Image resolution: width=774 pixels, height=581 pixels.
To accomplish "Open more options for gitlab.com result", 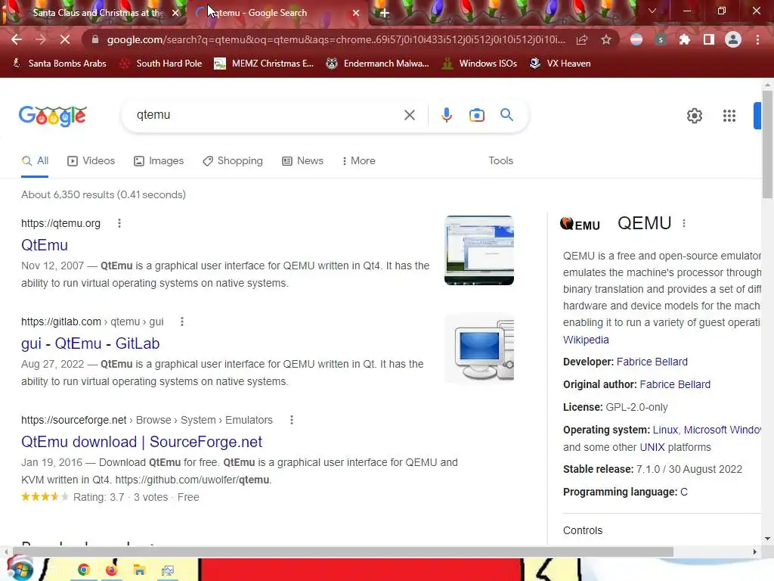I will pos(182,322).
